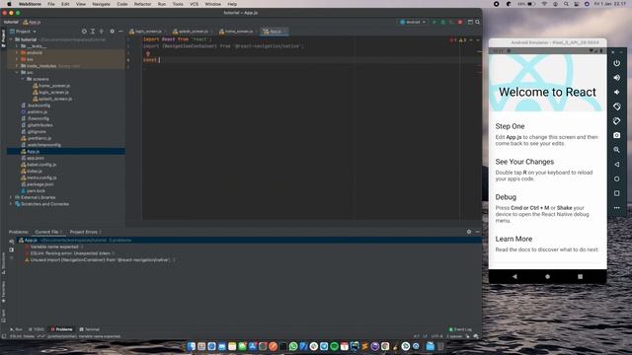The image size is (632, 355).
Task: Select package.json in project tree
Action: (38, 184)
